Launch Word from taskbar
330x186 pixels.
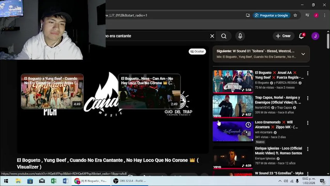coord(66,181)
